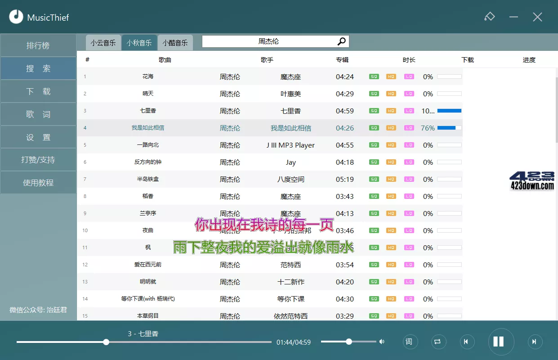The height and width of the screenshot is (360, 558).
Task: Click the volume slider handle
Action: pyautogui.click(x=348, y=342)
